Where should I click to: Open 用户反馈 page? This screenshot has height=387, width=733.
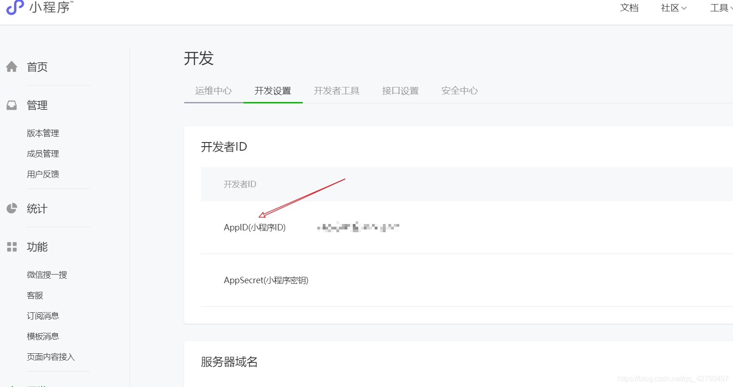[x=43, y=174]
